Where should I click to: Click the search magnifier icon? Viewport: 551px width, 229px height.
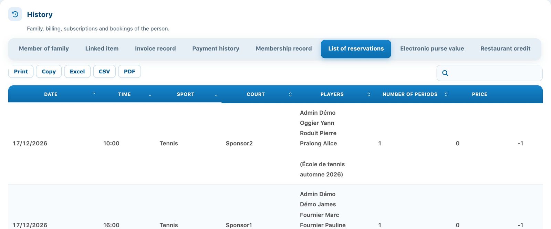(x=445, y=73)
